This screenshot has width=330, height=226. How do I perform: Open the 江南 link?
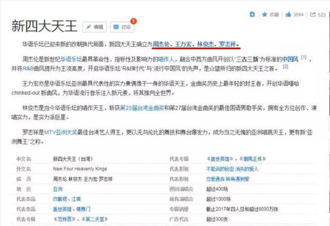76,199
